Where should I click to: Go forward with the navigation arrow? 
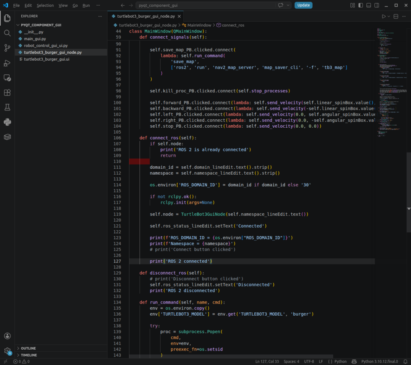[x=131, y=5]
